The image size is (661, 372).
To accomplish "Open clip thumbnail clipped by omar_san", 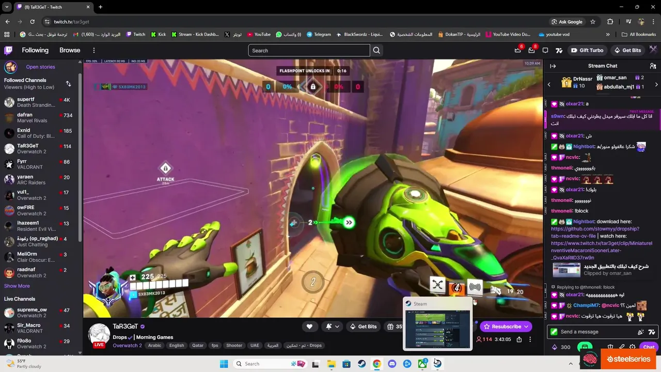I will point(566,270).
